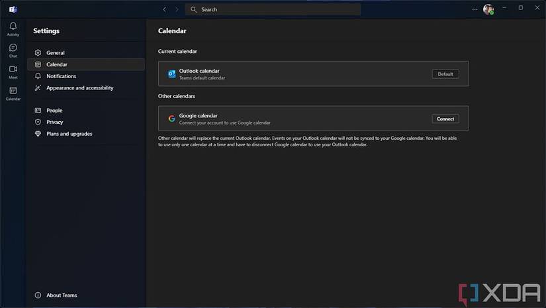546x308 pixels.
Task: Click the Privacy shield icon
Action: pyautogui.click(x=38, y=122)
